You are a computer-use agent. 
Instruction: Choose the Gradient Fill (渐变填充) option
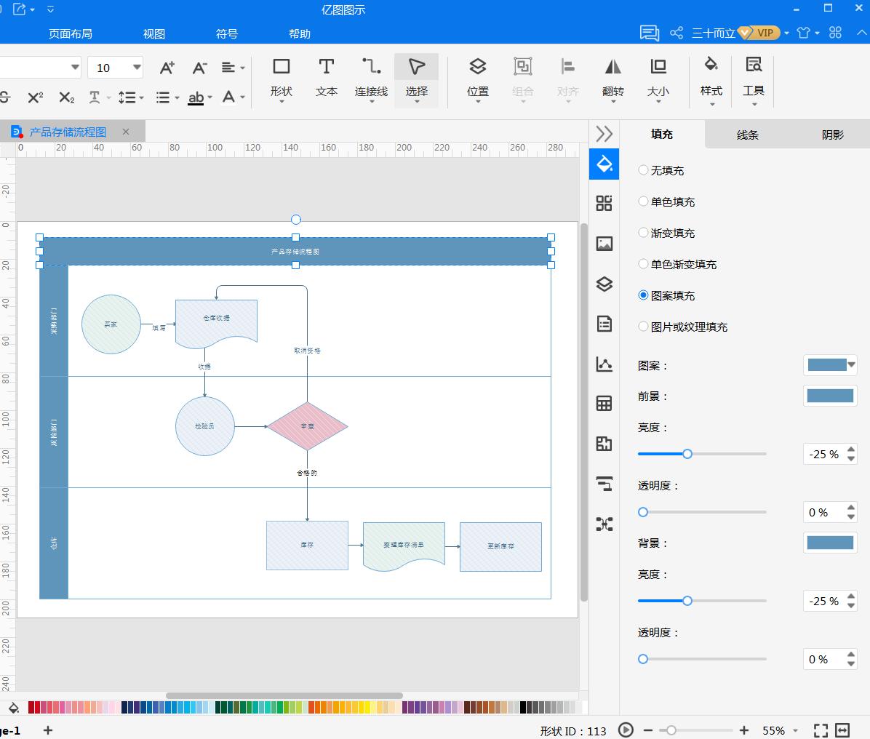tap(643, 233)
